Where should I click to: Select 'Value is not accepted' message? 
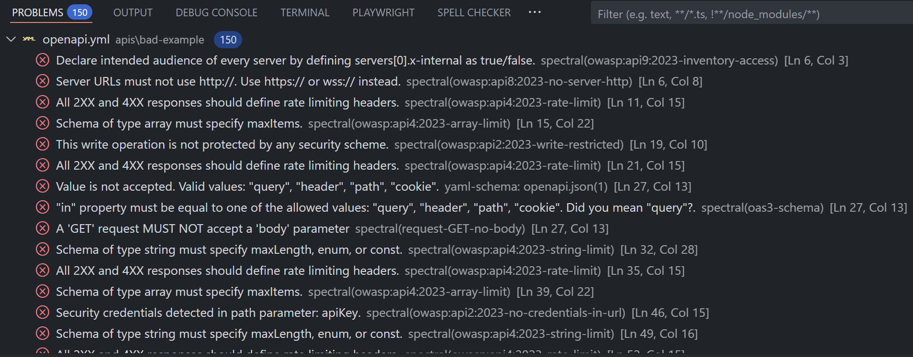[x=247, y=187]
